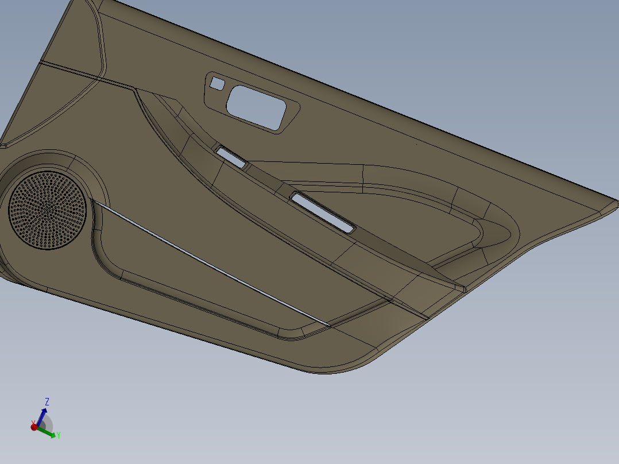Viewport: 619px width, 464px height.
Task: Pick the short upper switch slot on the armrest
Action: tap(231, 157)
